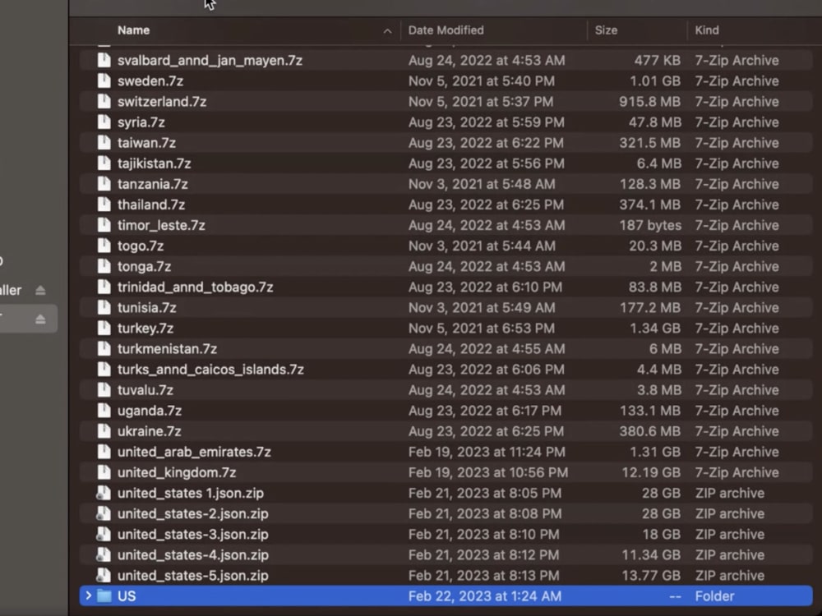Click the 12.19 GB size value
The image size is (822, 616).
tap(651, 472)
